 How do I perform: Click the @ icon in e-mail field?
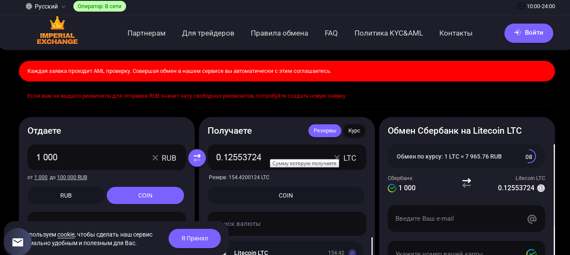(532, 219)
